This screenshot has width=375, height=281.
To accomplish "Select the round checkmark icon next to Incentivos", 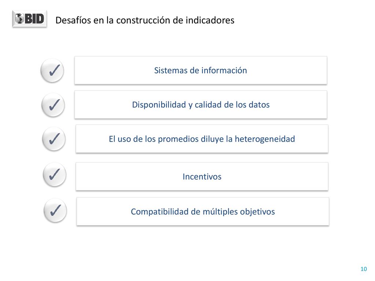I will [55, 175].
